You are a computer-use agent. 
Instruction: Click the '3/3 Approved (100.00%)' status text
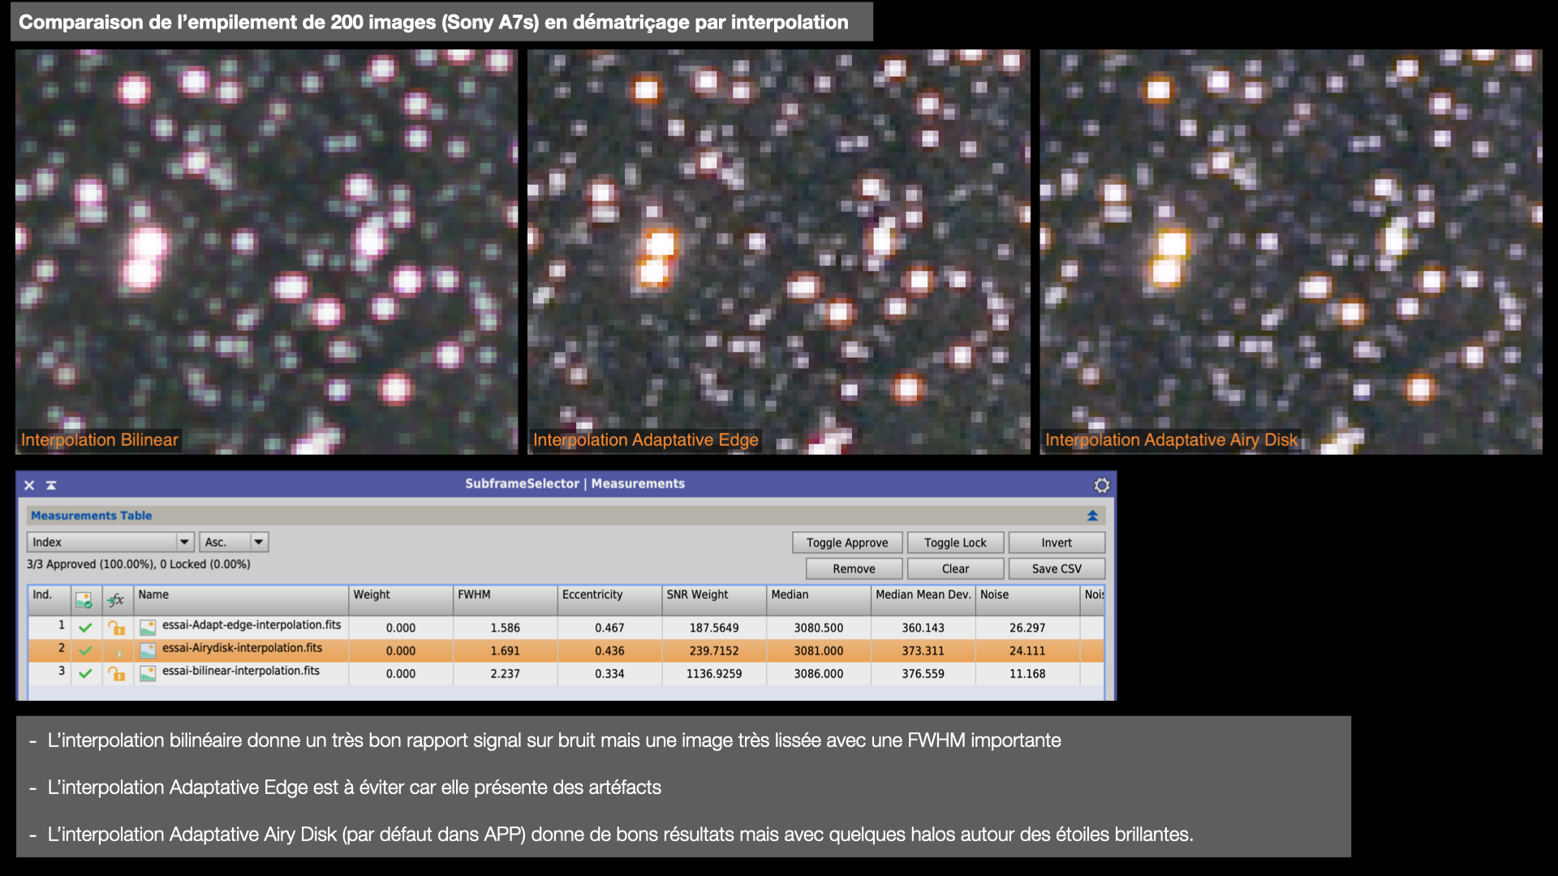[91, 564]
